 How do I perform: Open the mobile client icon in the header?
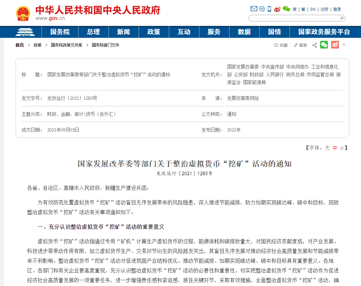coord(269,9)
